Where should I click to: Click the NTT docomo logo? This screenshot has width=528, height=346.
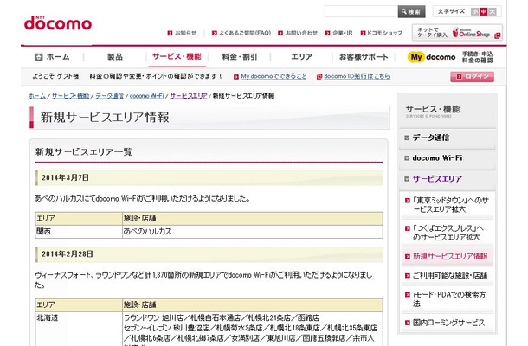pyautogui.click(x=58, y=22)
